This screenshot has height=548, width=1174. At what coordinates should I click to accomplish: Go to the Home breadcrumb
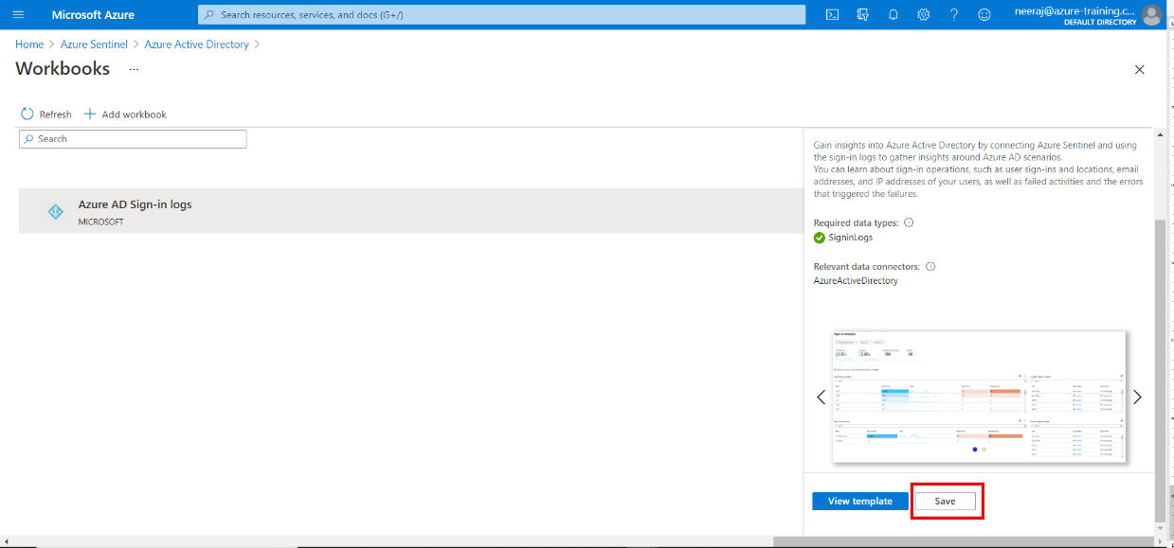click(x=29, y=44)
